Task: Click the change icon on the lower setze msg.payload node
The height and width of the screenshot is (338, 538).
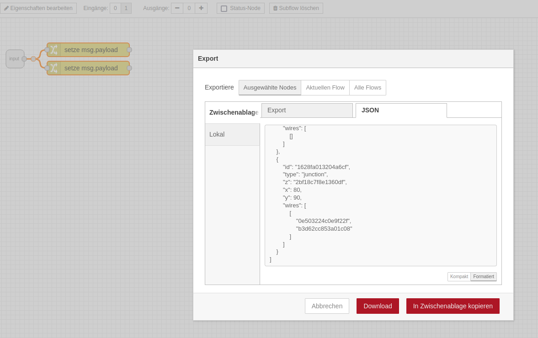Action: pyautogui.click(x=54, y=68)
